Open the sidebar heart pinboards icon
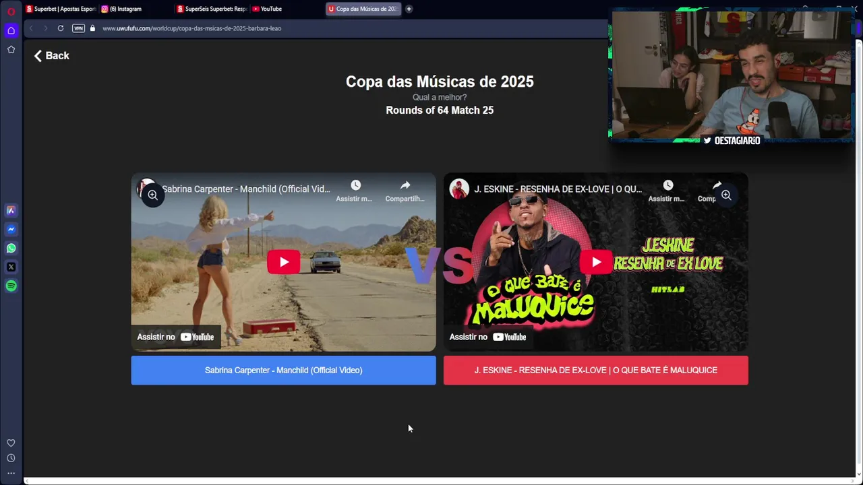 [x=11, y=443]
